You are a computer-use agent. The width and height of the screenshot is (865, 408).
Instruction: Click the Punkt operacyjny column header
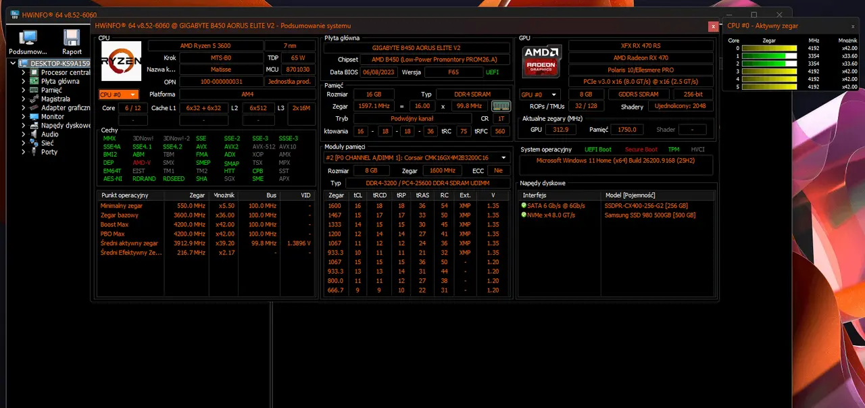coord(132,195)
